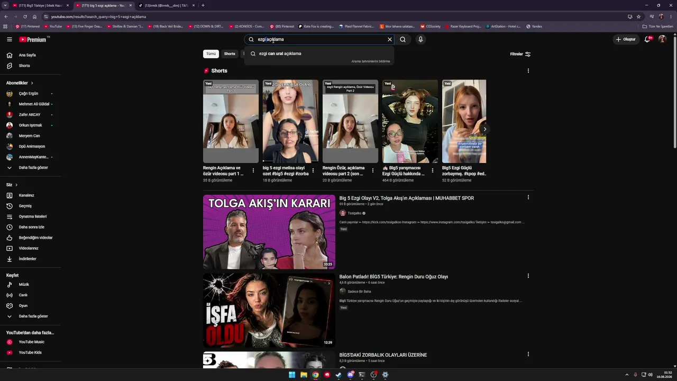The height and width of the screenshot is (381, 677).
Task: Open options for Ezgi Güçlü hakkında short
Action: pyautogui.click(x=433, y=170)
